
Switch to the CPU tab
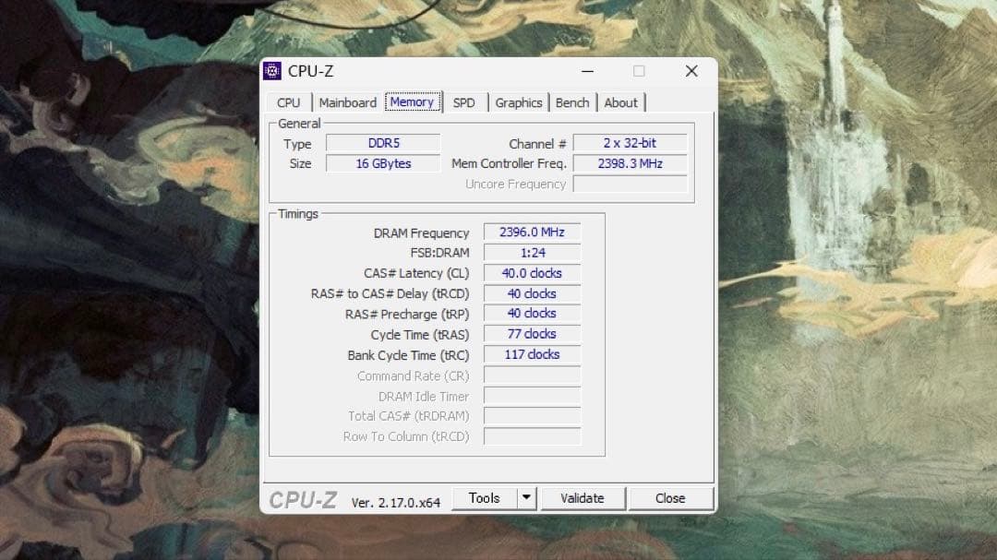pos(288,102)
